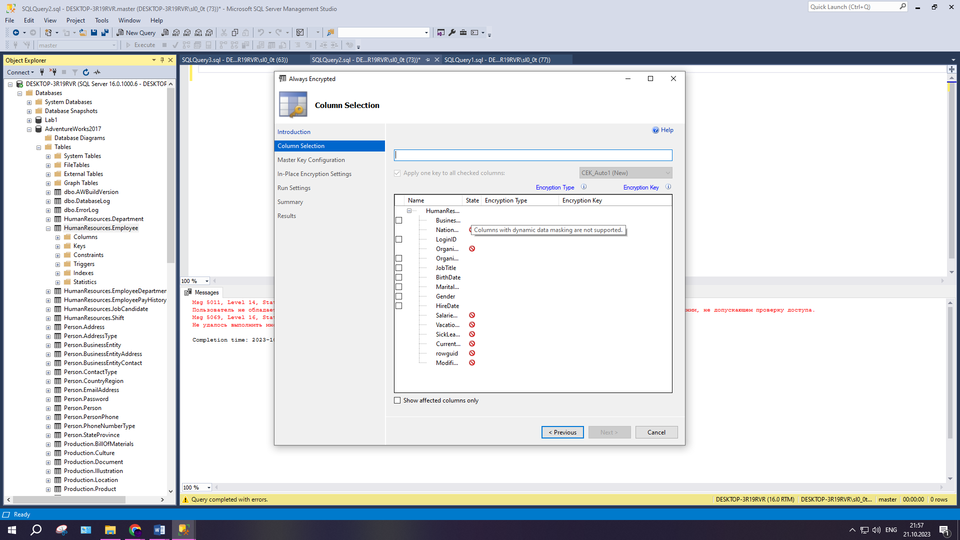The image size is (960, 540).
Task: Check the LoginID column checkbox
Action: [398, 239]
